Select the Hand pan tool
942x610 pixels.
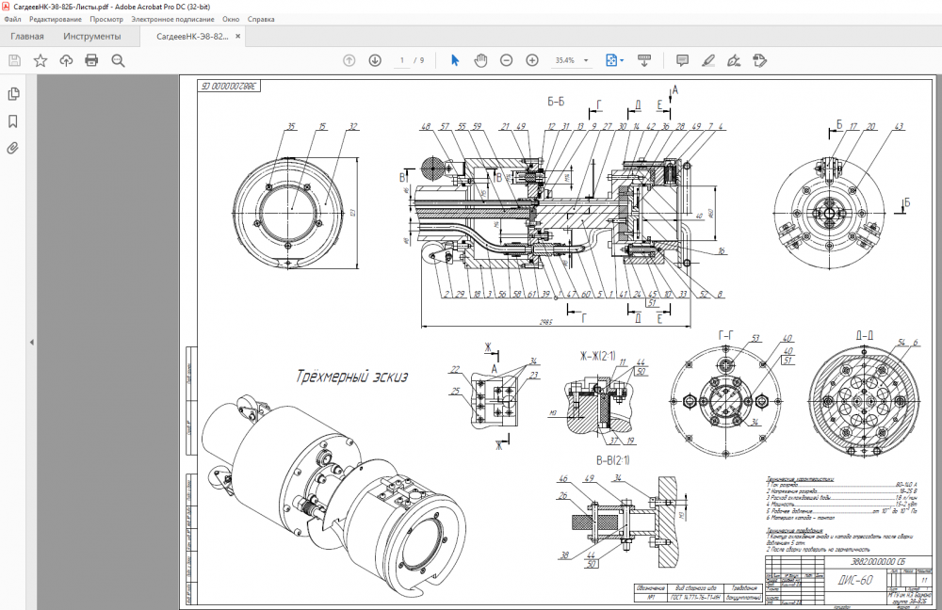pyautogui.click(x=480, y=60)
